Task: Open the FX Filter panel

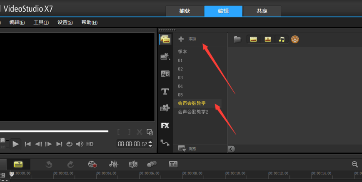Action: [165, 125]
